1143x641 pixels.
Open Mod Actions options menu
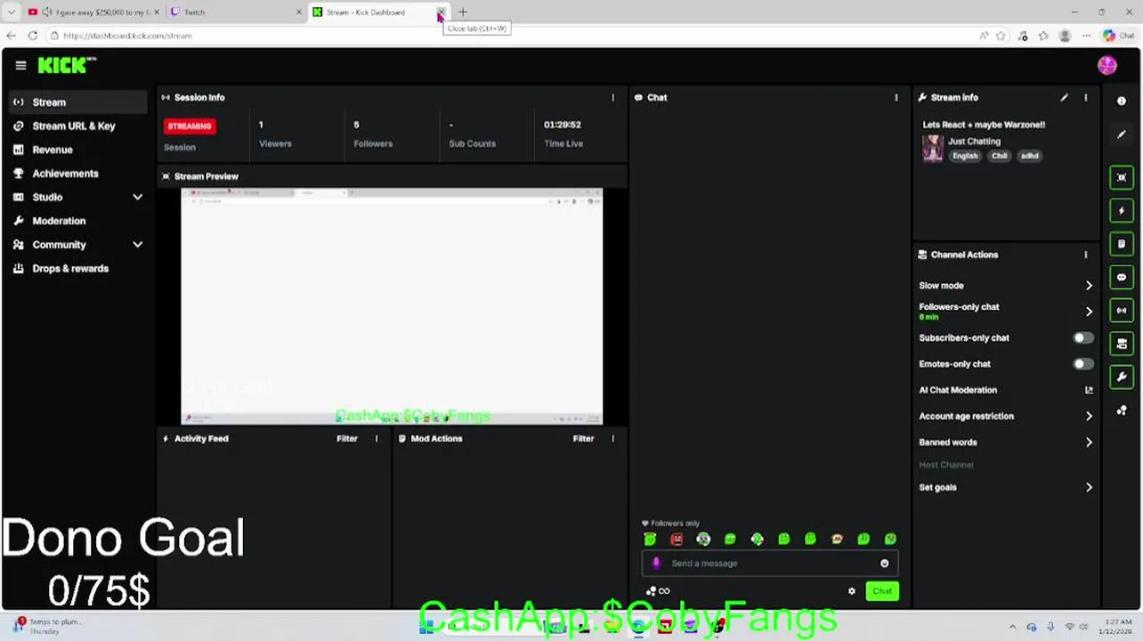(612, 438)
